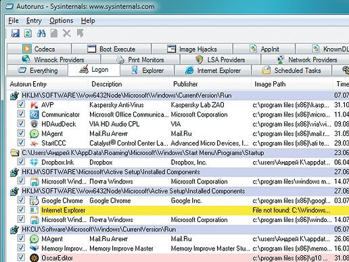Image resolution: width=349 pixels, height=262 pixels.
Task: Click the StartCCC entry icon
Action: pyautogui.click(x=34, y=144)
